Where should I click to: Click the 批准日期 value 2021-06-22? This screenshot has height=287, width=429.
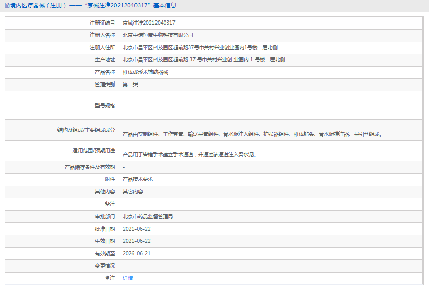pyautogui.click(x=136, y=229)
